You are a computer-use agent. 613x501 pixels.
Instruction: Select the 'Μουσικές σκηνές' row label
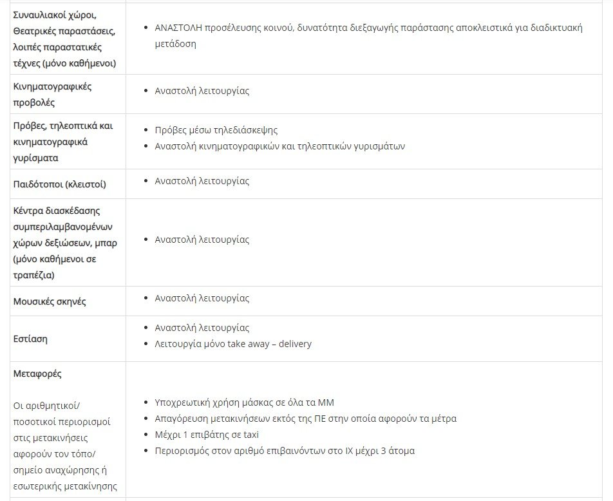[x=50, y=301]
